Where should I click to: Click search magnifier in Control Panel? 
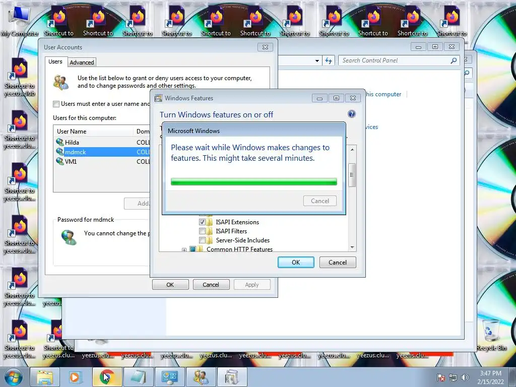[454, 60]
